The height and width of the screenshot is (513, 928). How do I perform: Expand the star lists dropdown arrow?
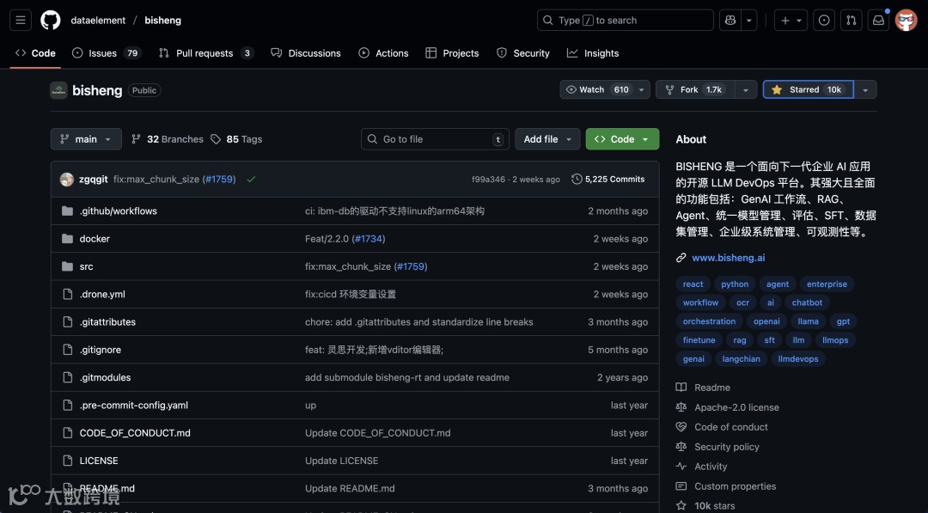coord(865,90)
